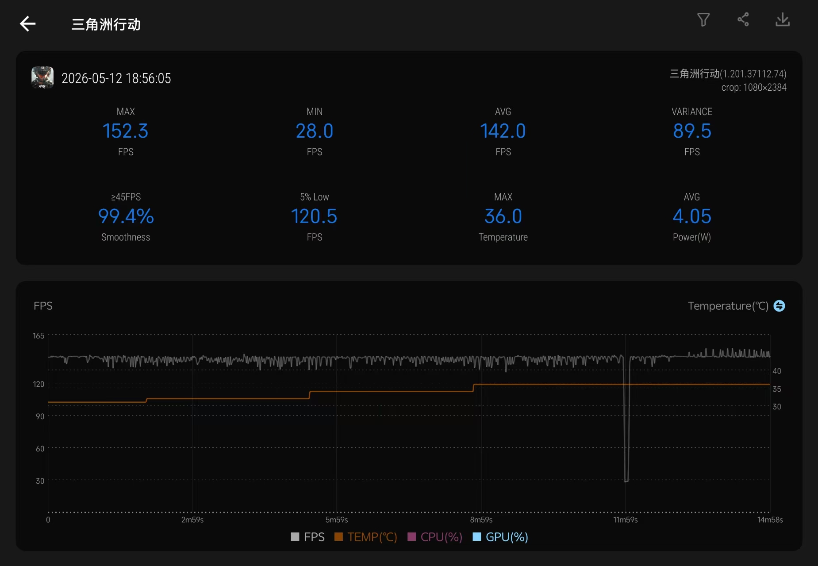Download the report with the download icon
Screen dimensions: 818x566
point(783,19)
